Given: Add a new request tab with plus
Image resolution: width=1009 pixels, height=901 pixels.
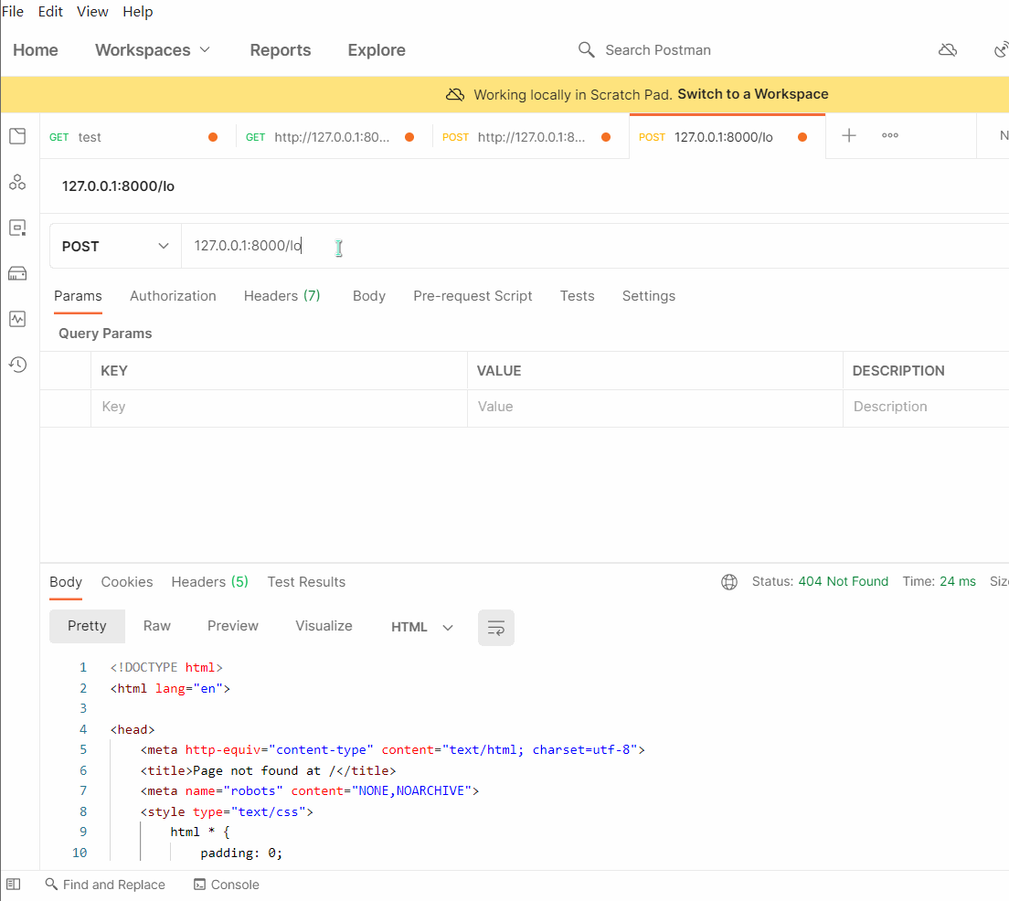Looking at the screenshot, I should tap(849, 136).
